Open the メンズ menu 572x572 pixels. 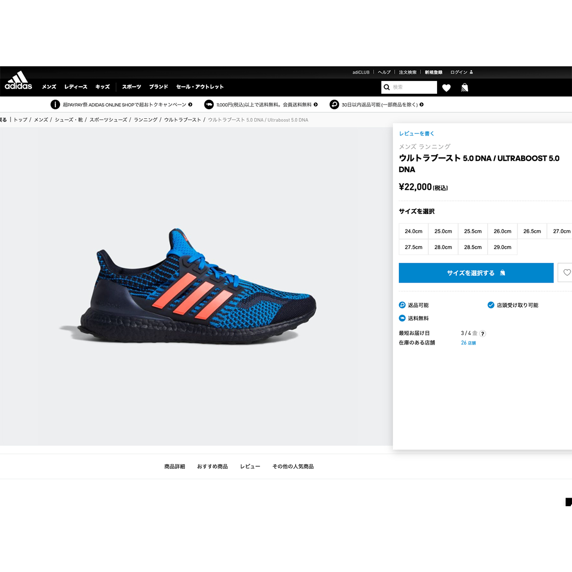point(49,87)
